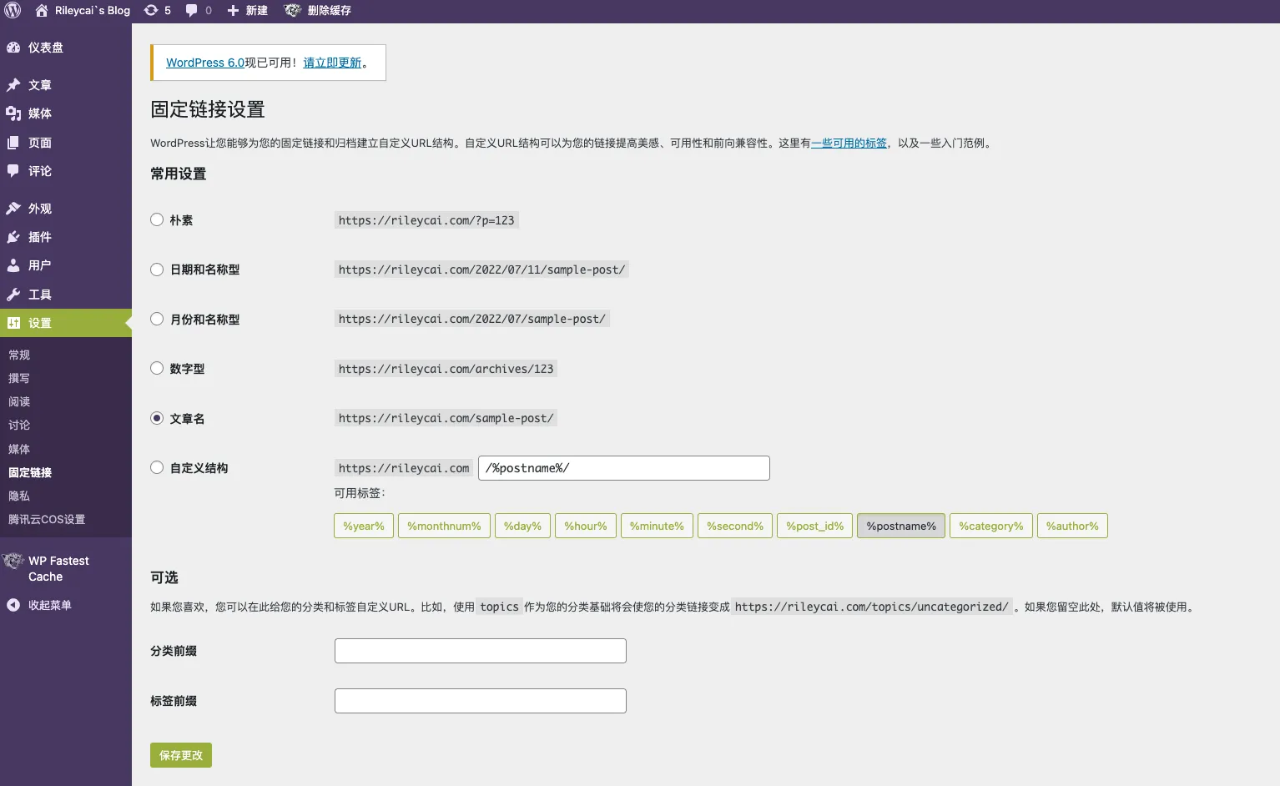The image size is (1280, 786).
Task: Click the 标签前缀 input field
Action: 481,701
